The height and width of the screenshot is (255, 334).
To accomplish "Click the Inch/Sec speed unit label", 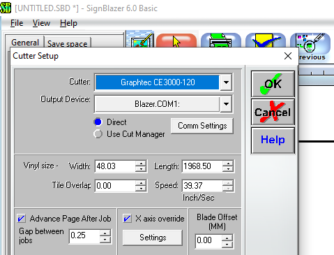I will tap(198, 198).
